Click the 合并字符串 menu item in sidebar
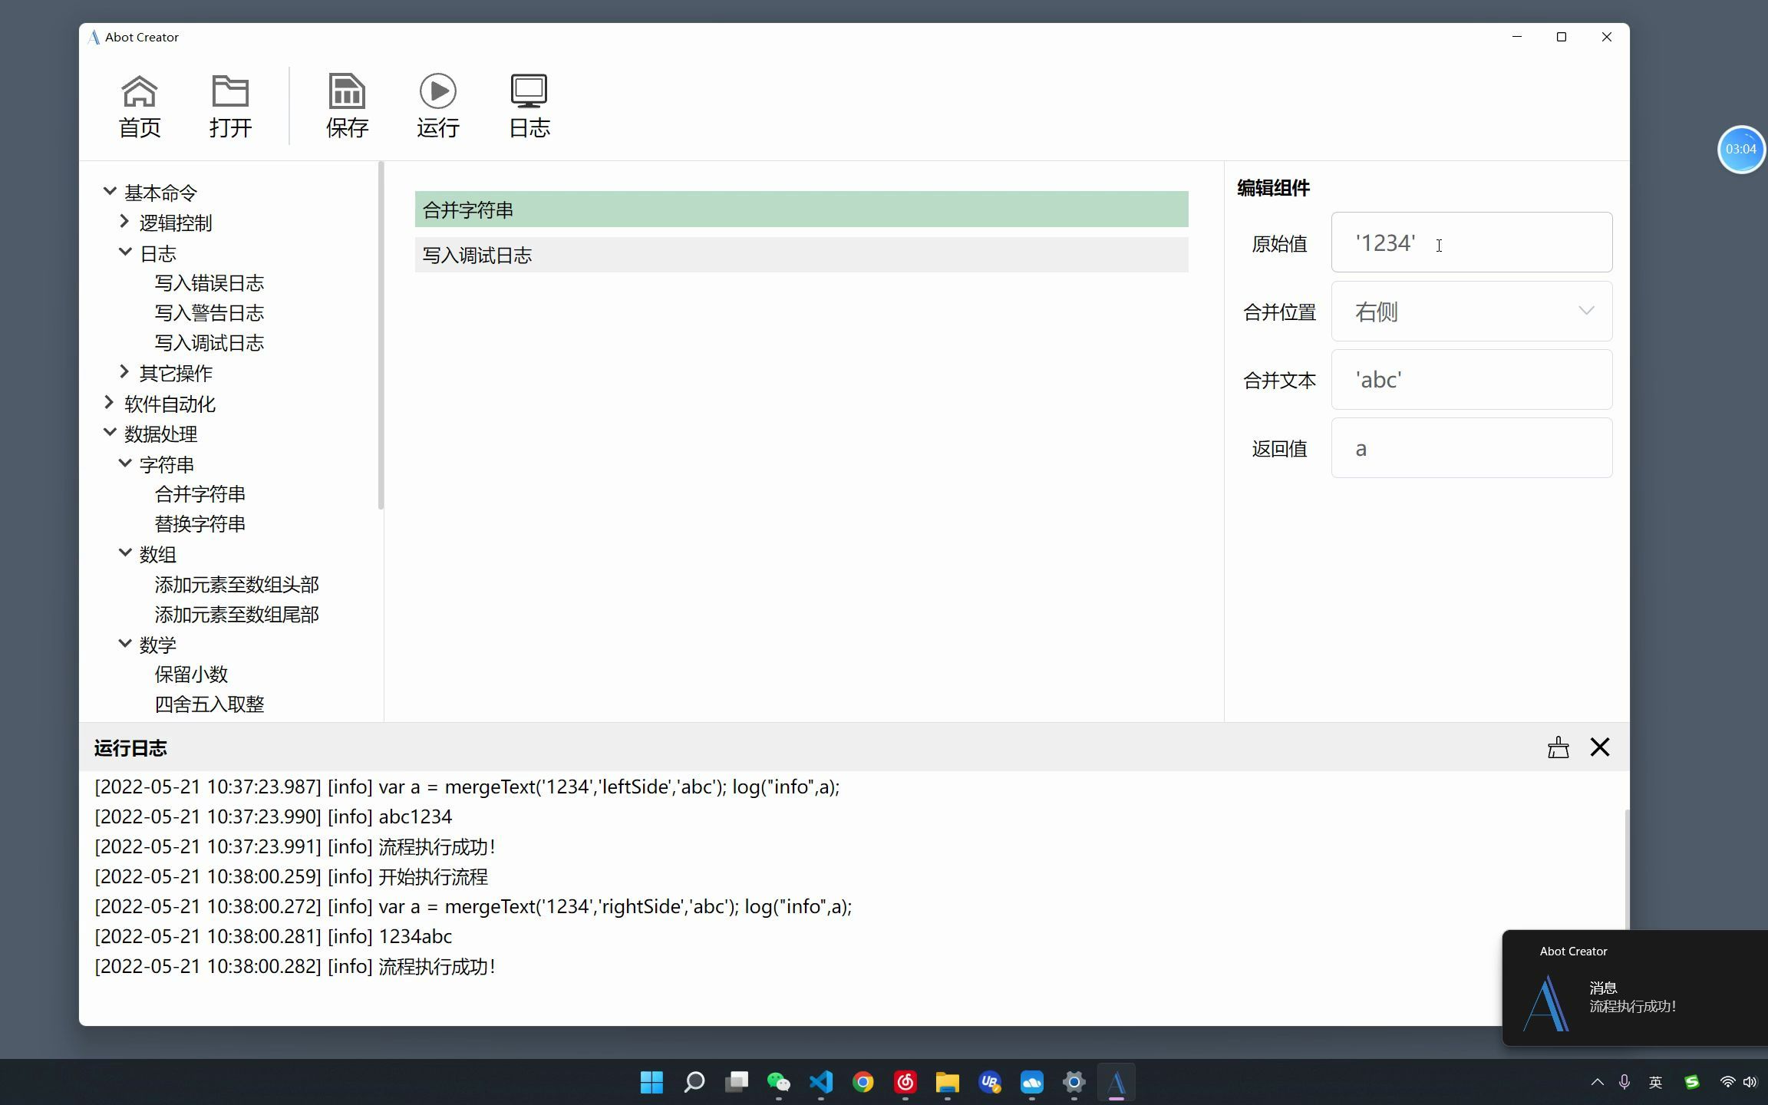The image size is (1768, 1105). pyautogui.click(x=200, y=494)
